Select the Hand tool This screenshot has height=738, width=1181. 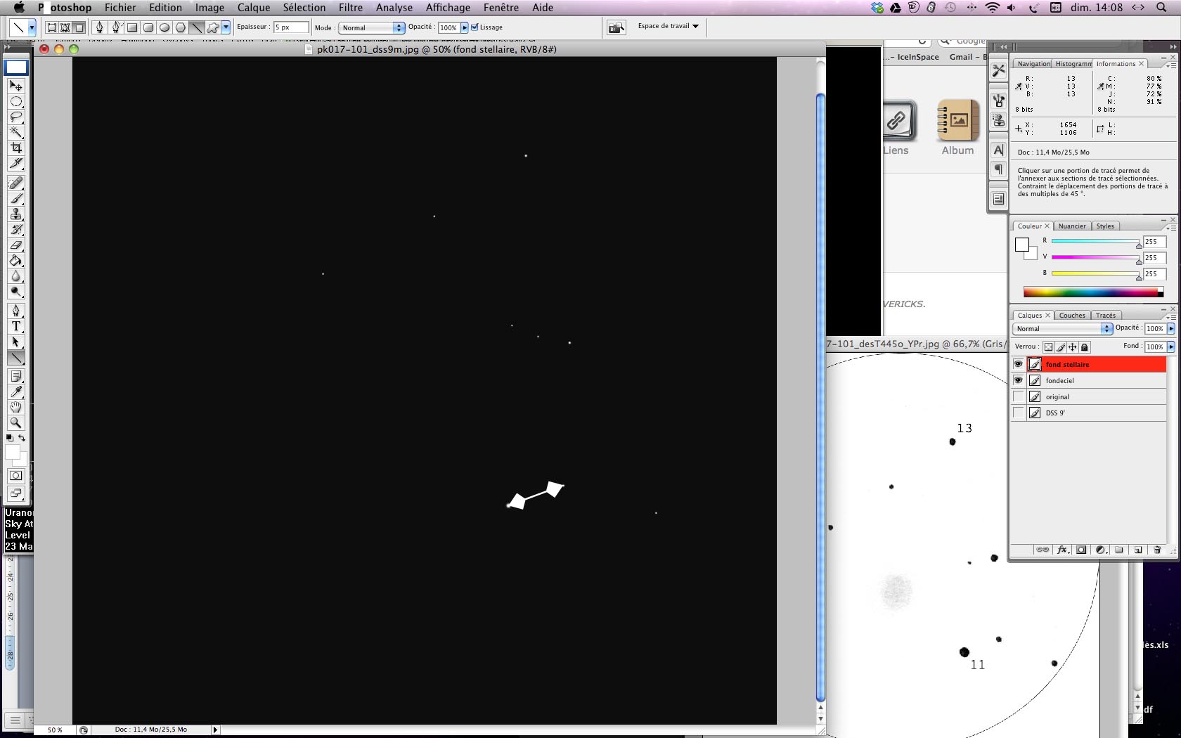(x=15, y=408)
